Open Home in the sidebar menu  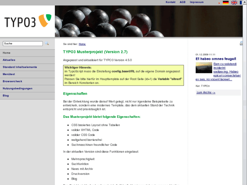[x=28, y=53]
